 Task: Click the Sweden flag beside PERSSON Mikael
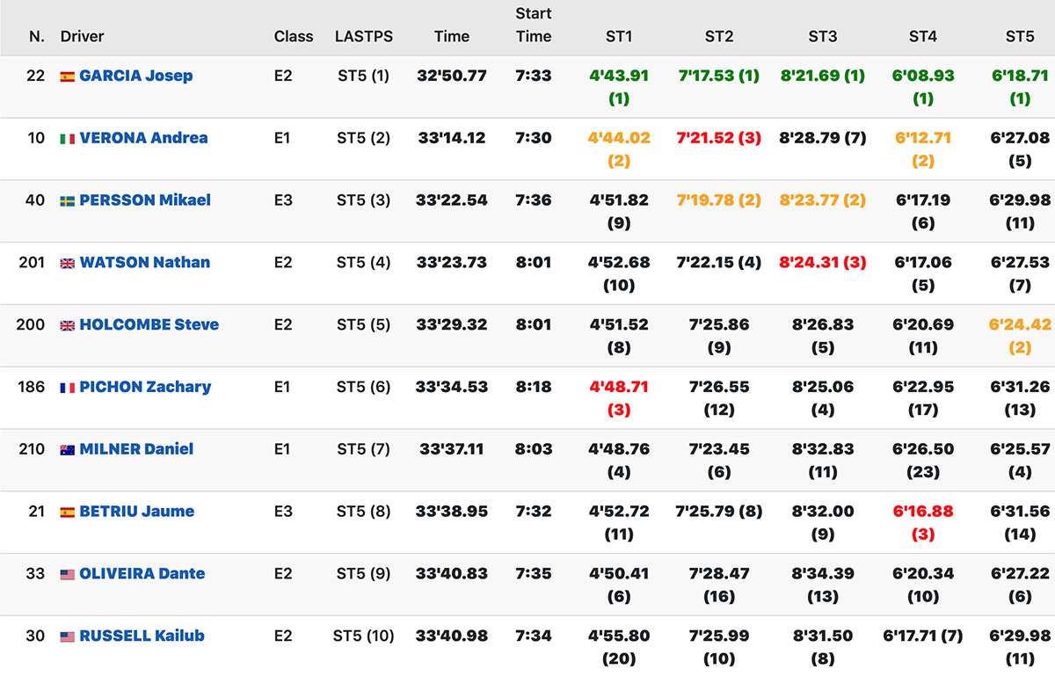(67, 201)
